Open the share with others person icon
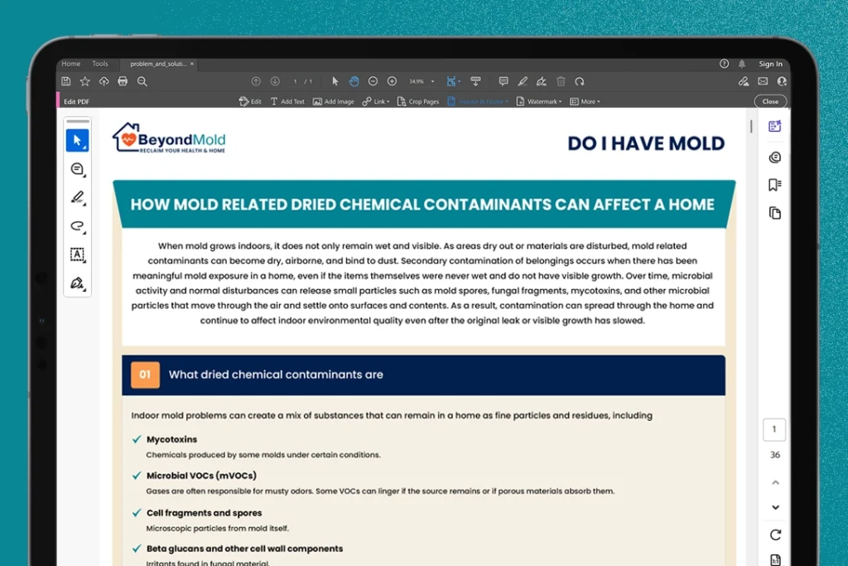 coord(782,81)
